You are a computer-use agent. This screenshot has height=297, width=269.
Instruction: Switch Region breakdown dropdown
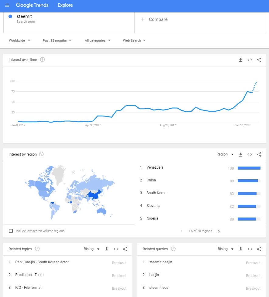click(x=225, y=154)
